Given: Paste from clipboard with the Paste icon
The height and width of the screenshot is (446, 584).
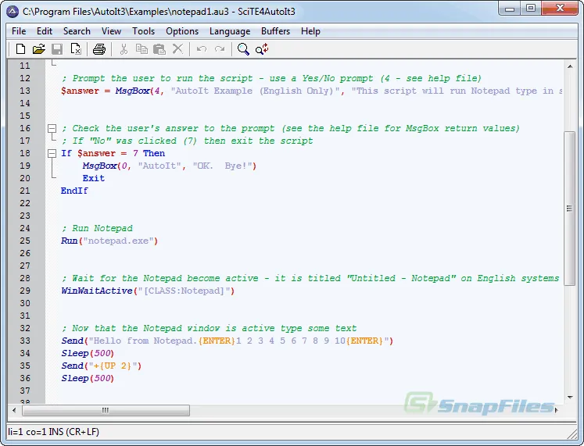Looking at the screenshot, I should click(x=159, y=48).
